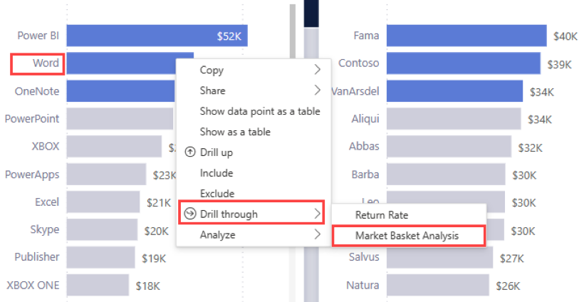Choose Show data point as a table

click(x=260, y=111)
